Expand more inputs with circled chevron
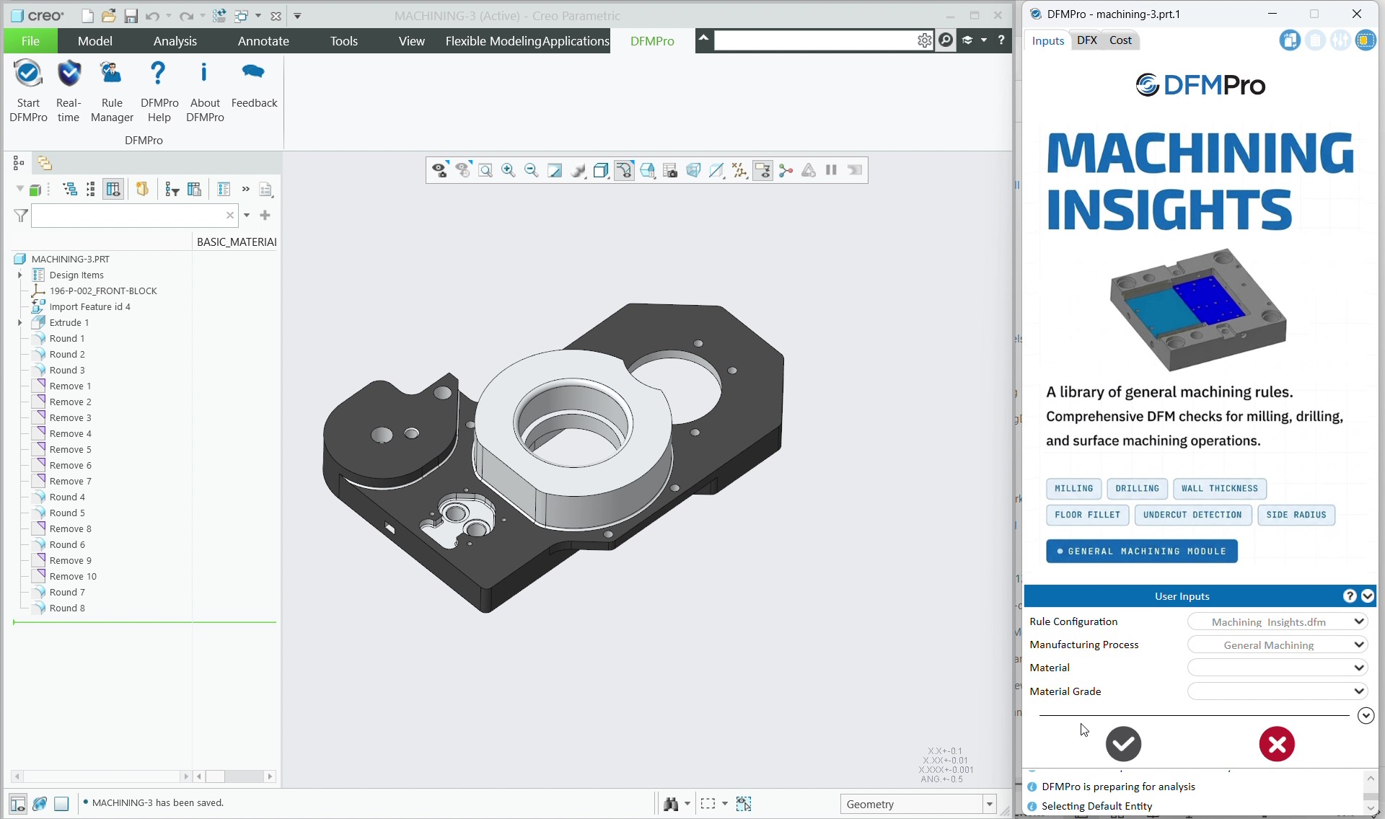Image resolution: width=1385 pixels, height=819 pixels. click(1366, 715)
